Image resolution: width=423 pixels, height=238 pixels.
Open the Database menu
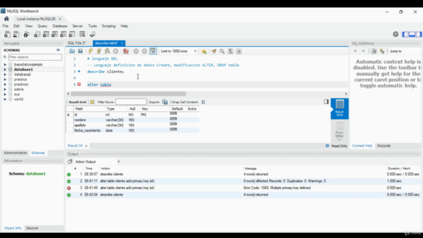60,26
